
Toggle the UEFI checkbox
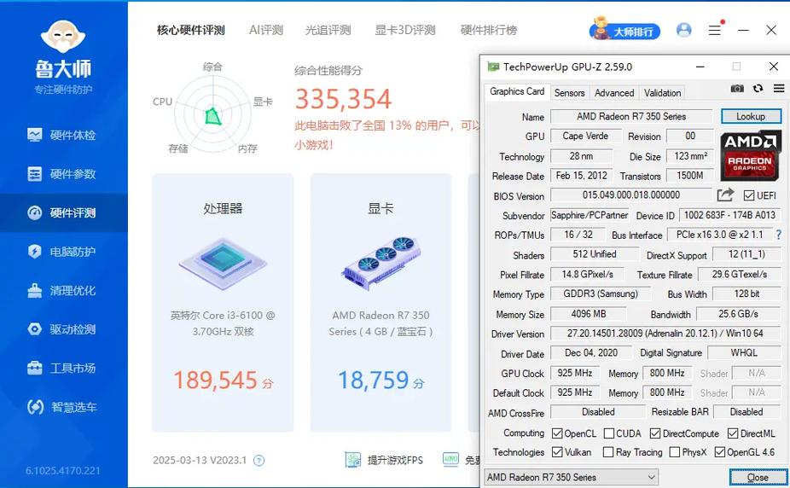[x=749, y=195]
